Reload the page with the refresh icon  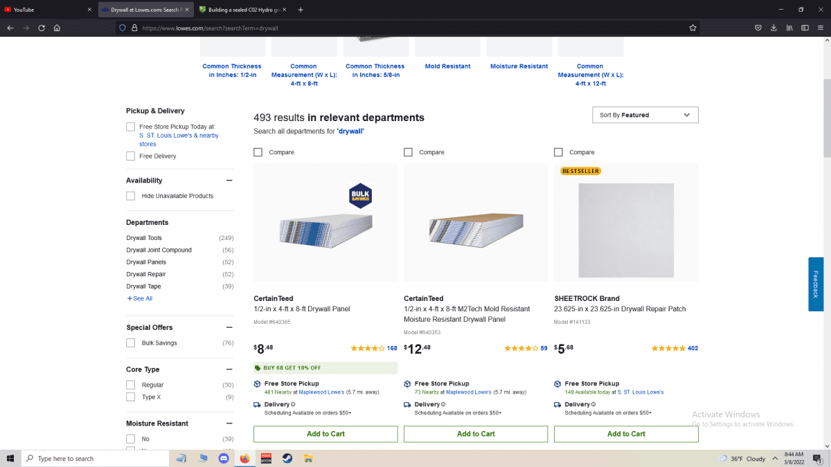42,28
